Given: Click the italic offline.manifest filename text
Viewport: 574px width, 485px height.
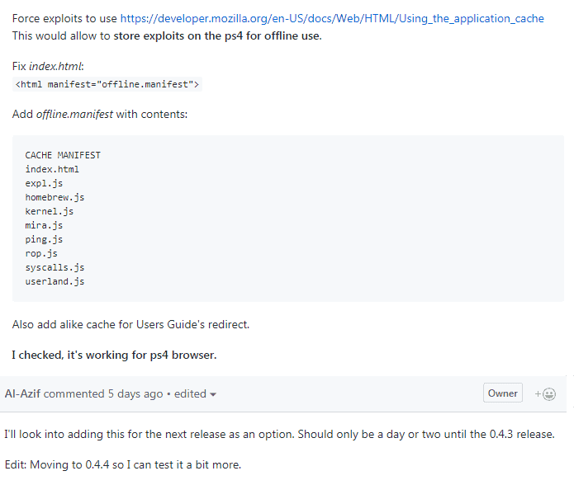Looking at the screenshot, I should click(x=74, y=114).
